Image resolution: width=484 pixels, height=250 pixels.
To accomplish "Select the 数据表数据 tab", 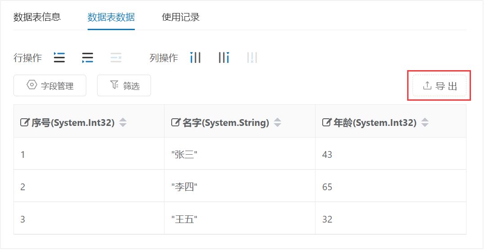I will 111,18.
